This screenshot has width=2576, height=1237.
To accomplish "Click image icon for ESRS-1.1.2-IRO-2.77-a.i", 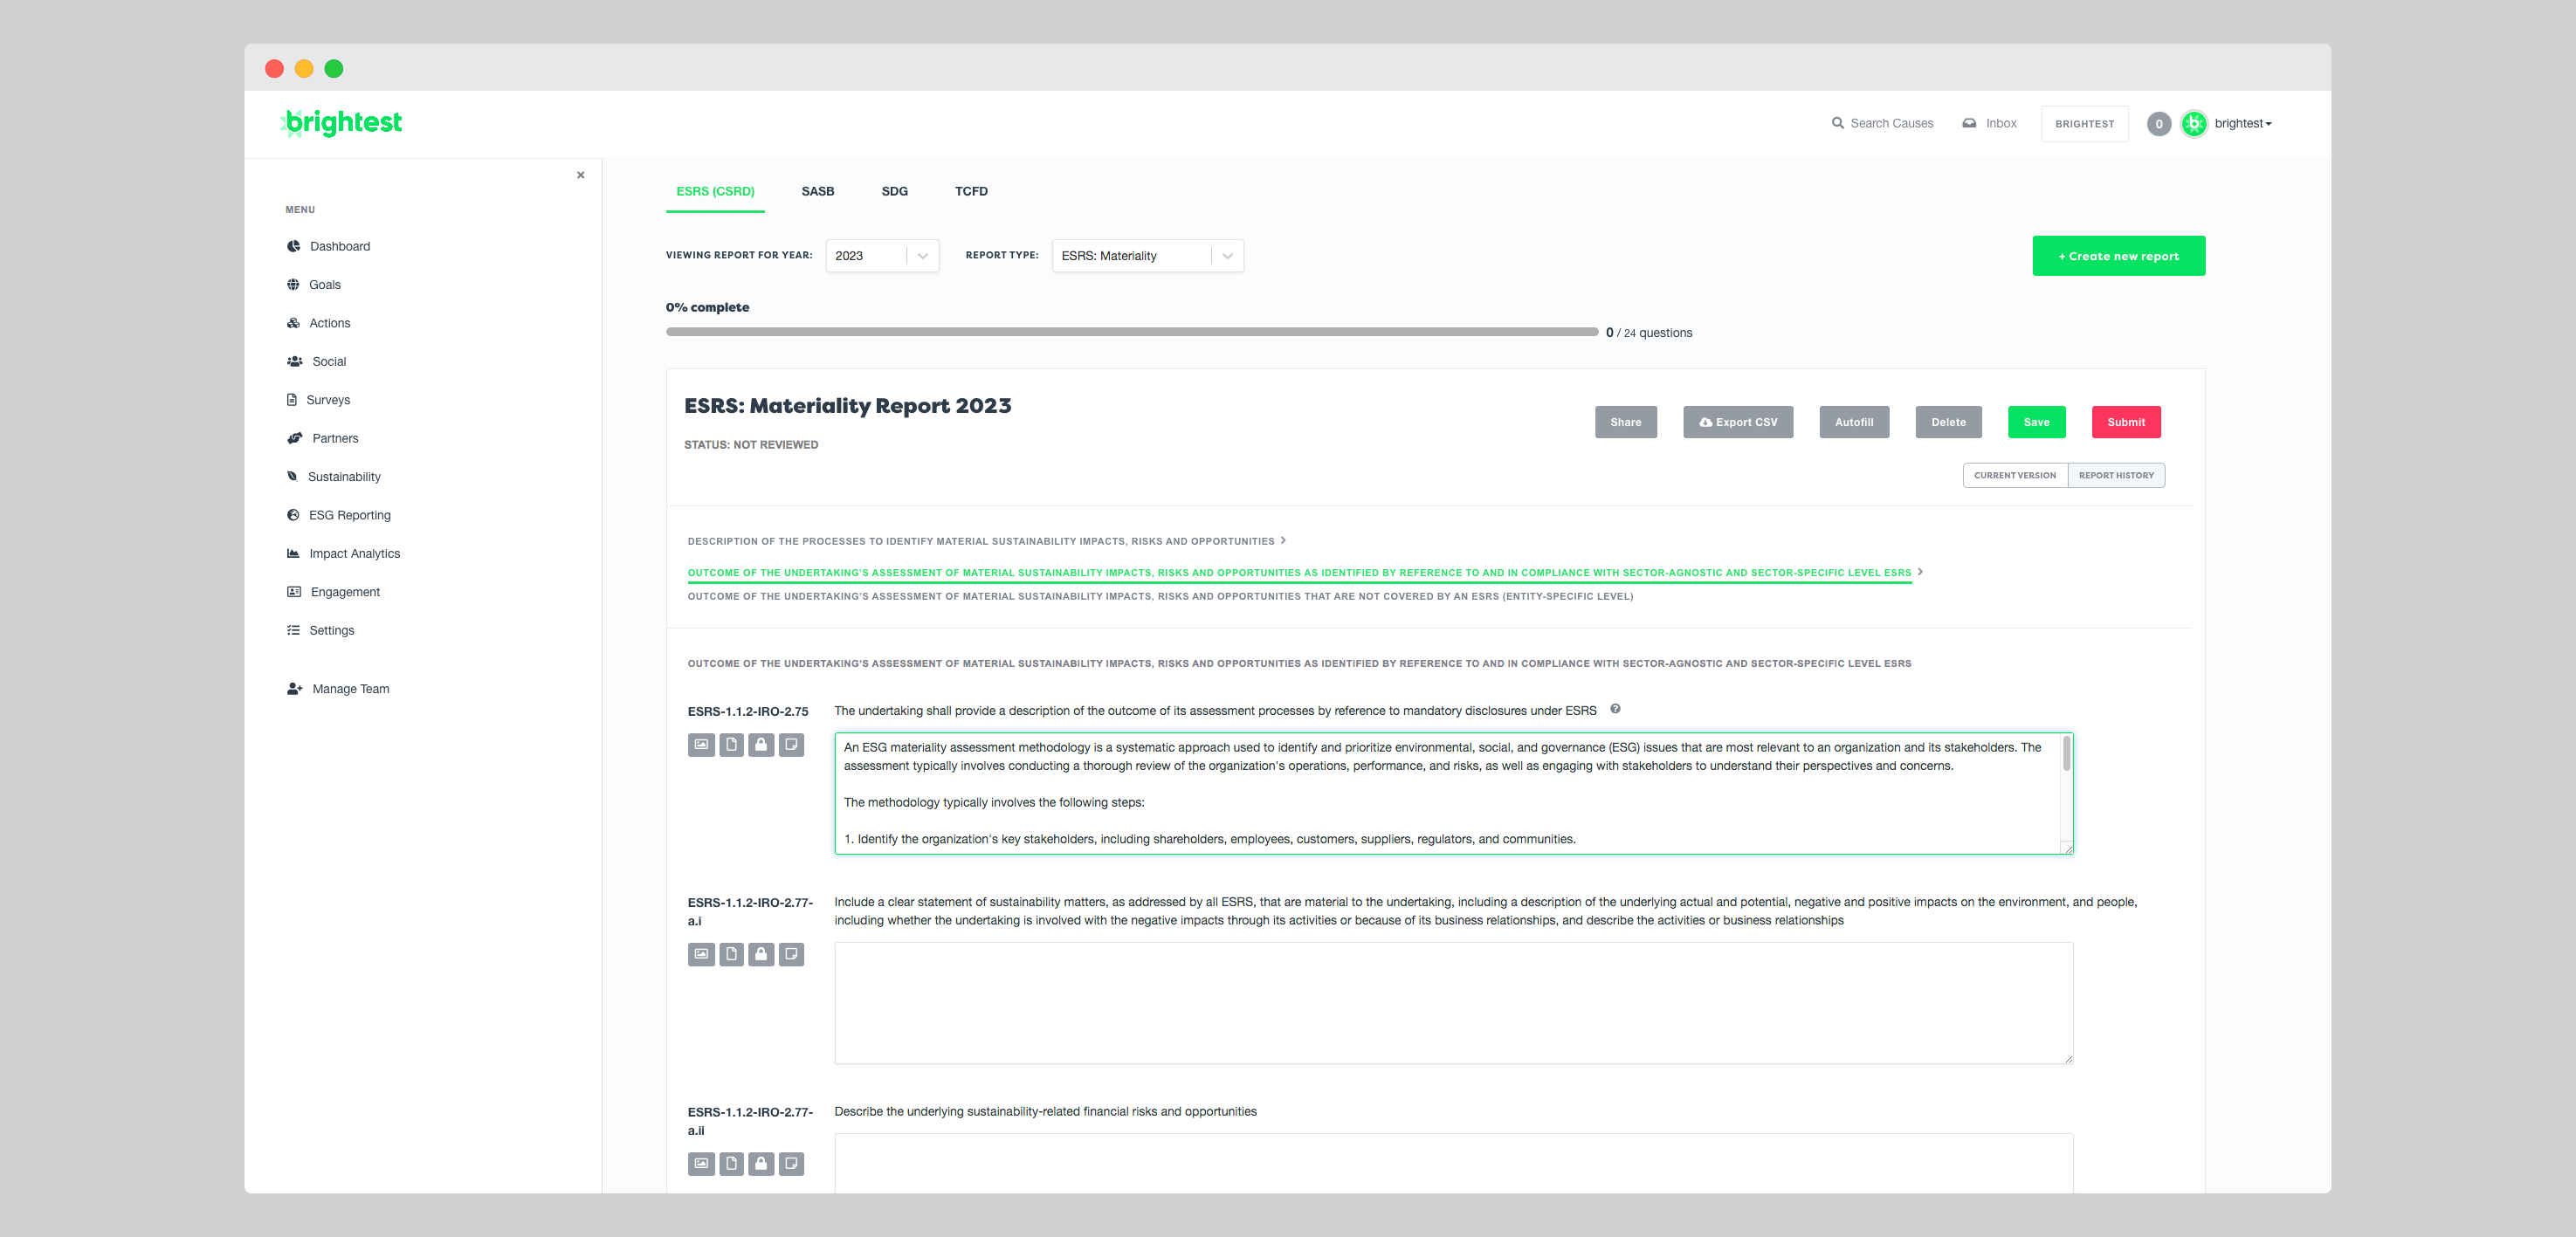I will 701,954.
